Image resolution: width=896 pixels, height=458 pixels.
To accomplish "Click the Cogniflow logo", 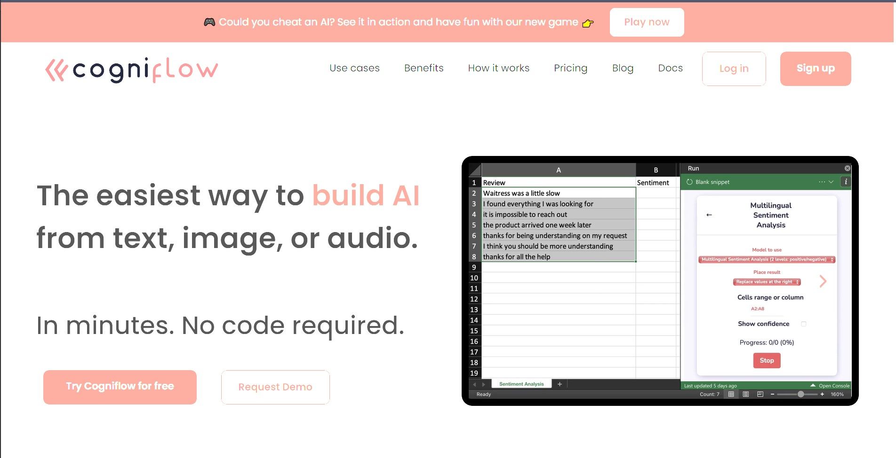I will [x=132, y=70].
